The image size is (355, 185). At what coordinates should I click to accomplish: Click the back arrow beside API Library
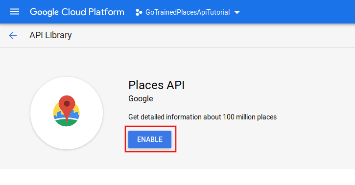(13, 35)
